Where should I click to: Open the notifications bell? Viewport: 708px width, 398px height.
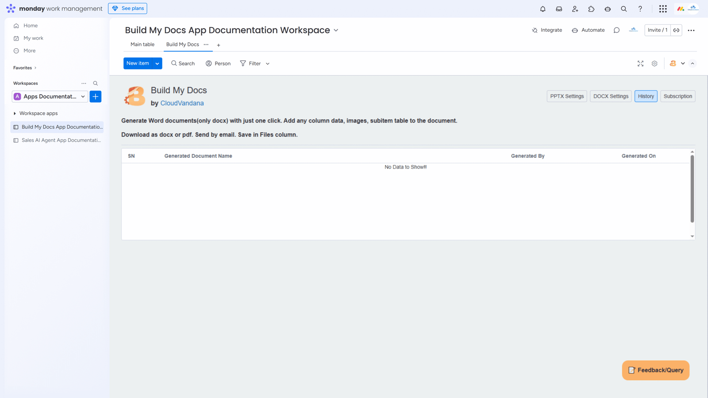[543, 9]
